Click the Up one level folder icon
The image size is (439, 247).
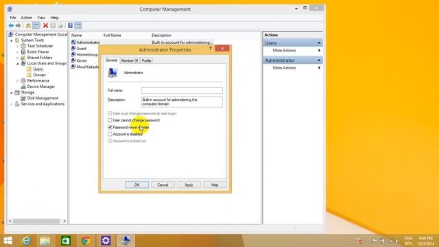(x=28, y=26)
